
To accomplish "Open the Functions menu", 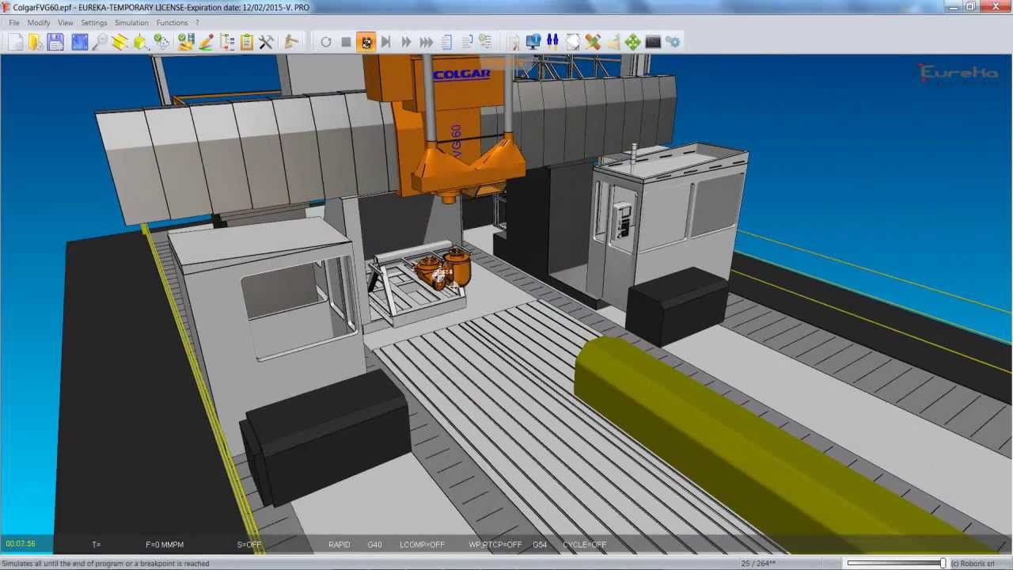I will [172, 23].
